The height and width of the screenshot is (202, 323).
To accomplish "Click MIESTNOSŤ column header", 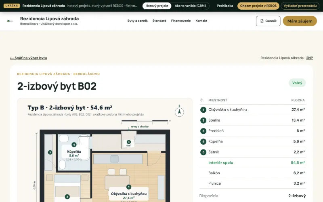I will pyautogui.click(x=218, y=100).
